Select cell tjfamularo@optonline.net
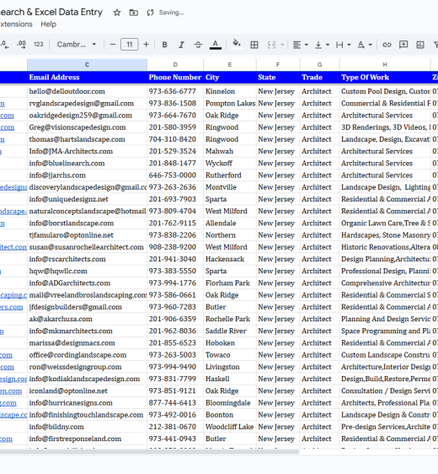Viewport: 438px width, 474px height. 87,235
